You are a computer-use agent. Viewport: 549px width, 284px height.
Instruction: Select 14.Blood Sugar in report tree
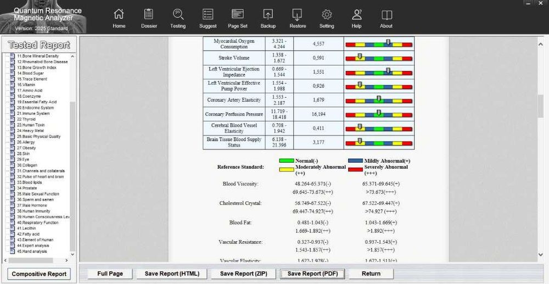coord(30,73)
